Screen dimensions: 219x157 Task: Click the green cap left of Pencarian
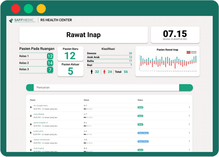30,88
